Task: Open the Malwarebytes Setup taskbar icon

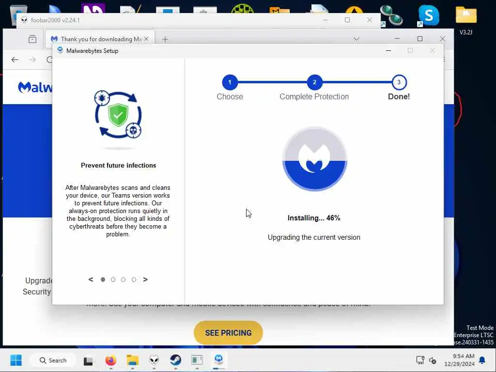Action: 218,360
